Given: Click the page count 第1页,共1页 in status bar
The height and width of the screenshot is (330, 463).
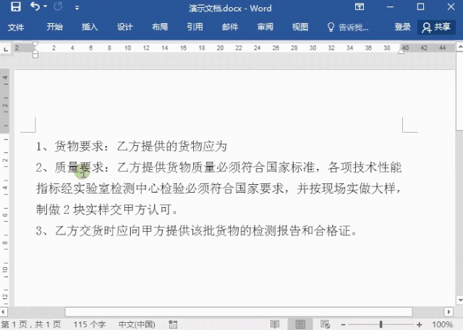Looking at the screenshot, I should pyautogui.click(x=30, y=324).
